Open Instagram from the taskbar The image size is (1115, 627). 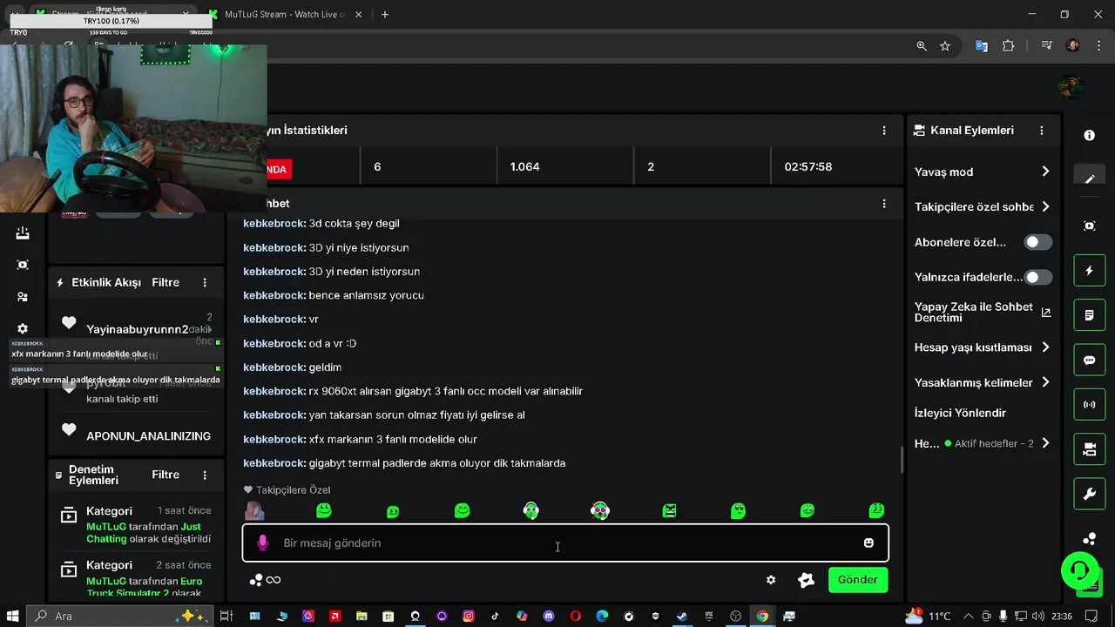coord(469,616)
